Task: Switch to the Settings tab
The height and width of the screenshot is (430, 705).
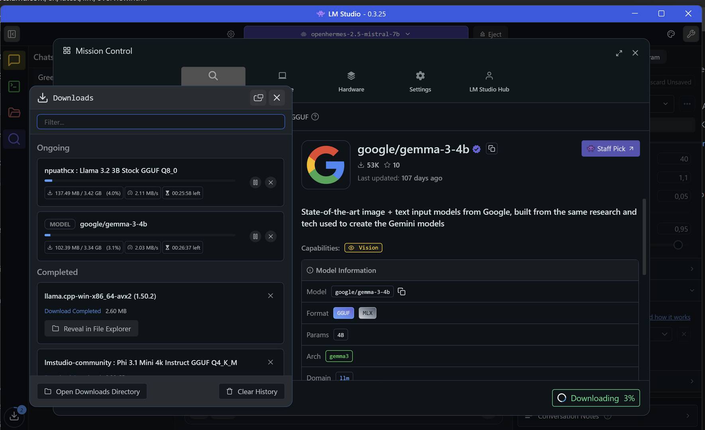Action: [420, 82]
